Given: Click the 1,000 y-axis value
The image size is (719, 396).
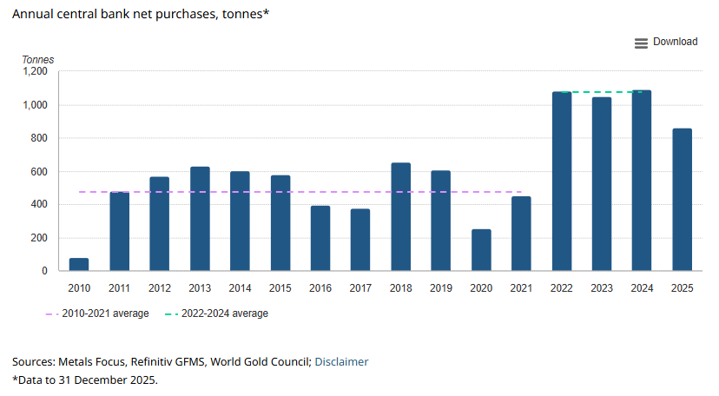Looking at the screenshot, I should [x=36, y=105].
